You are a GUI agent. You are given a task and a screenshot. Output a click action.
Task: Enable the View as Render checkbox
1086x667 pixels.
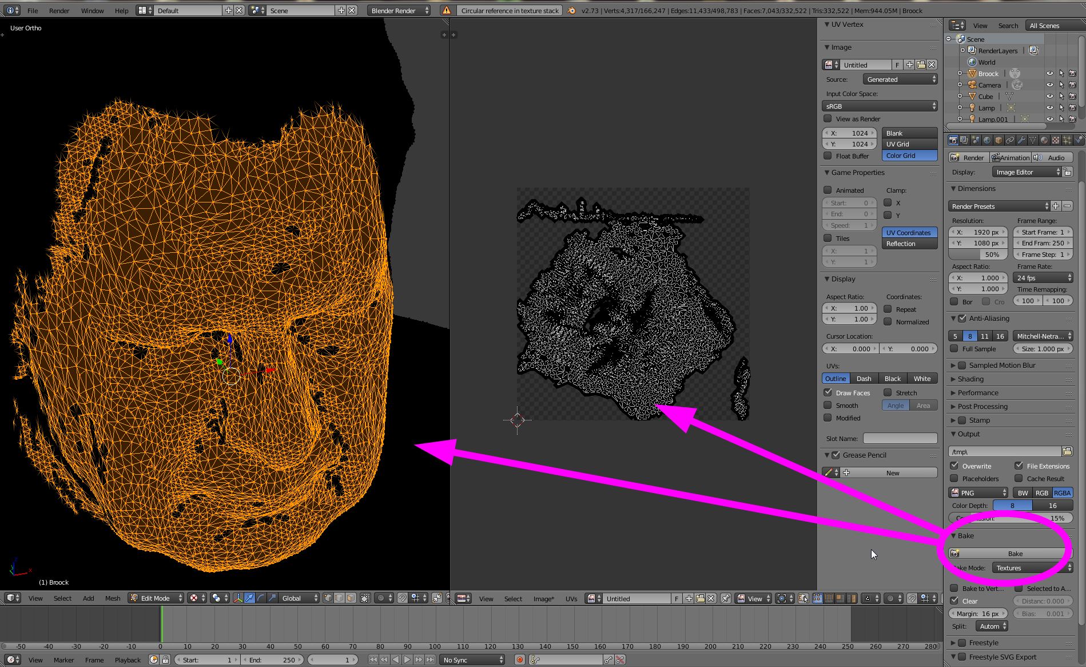828,118
